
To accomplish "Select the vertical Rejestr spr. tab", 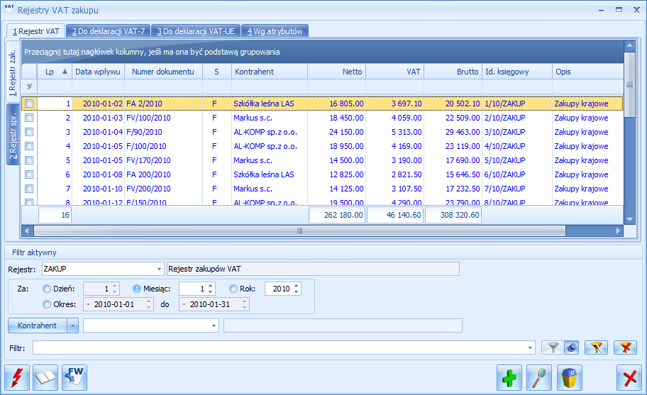I will tap(13, 135).
